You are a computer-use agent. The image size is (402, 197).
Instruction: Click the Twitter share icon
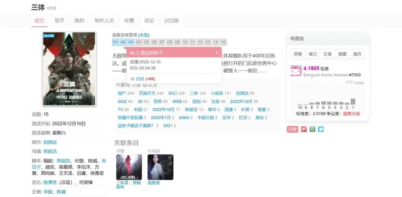coord(321,129)
